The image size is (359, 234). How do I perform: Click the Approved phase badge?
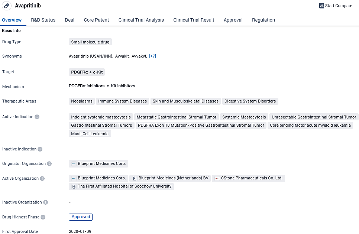81,217
